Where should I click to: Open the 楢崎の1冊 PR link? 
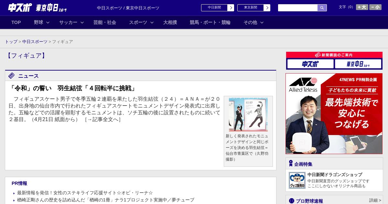tap(106, 200)
